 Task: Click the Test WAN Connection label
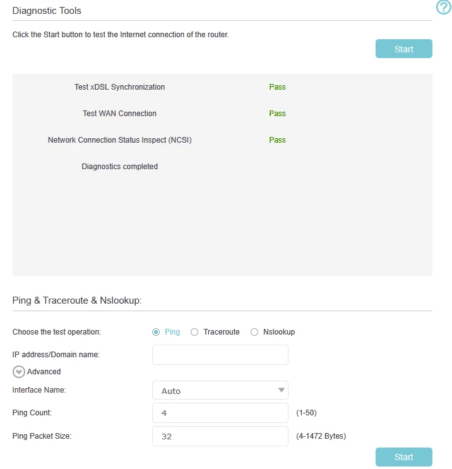tap(119, 114)
